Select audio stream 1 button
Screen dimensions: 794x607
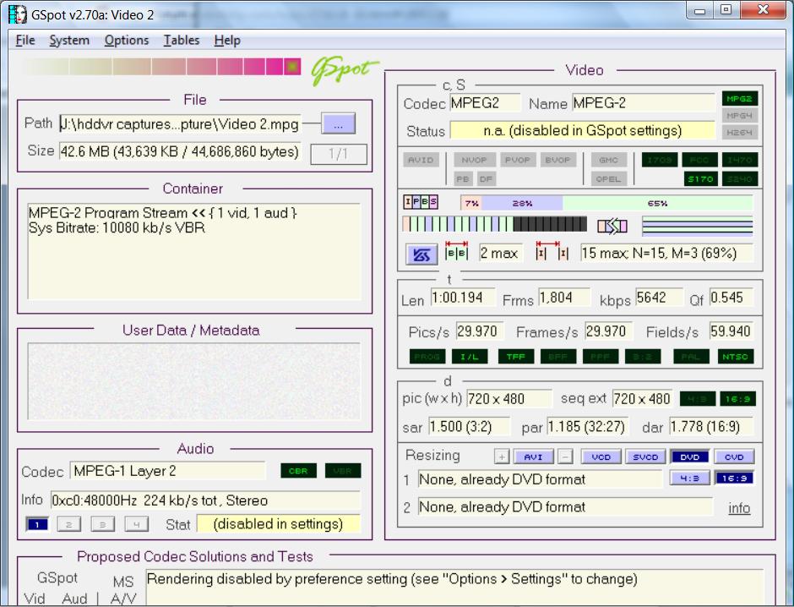tap(37, 524)
